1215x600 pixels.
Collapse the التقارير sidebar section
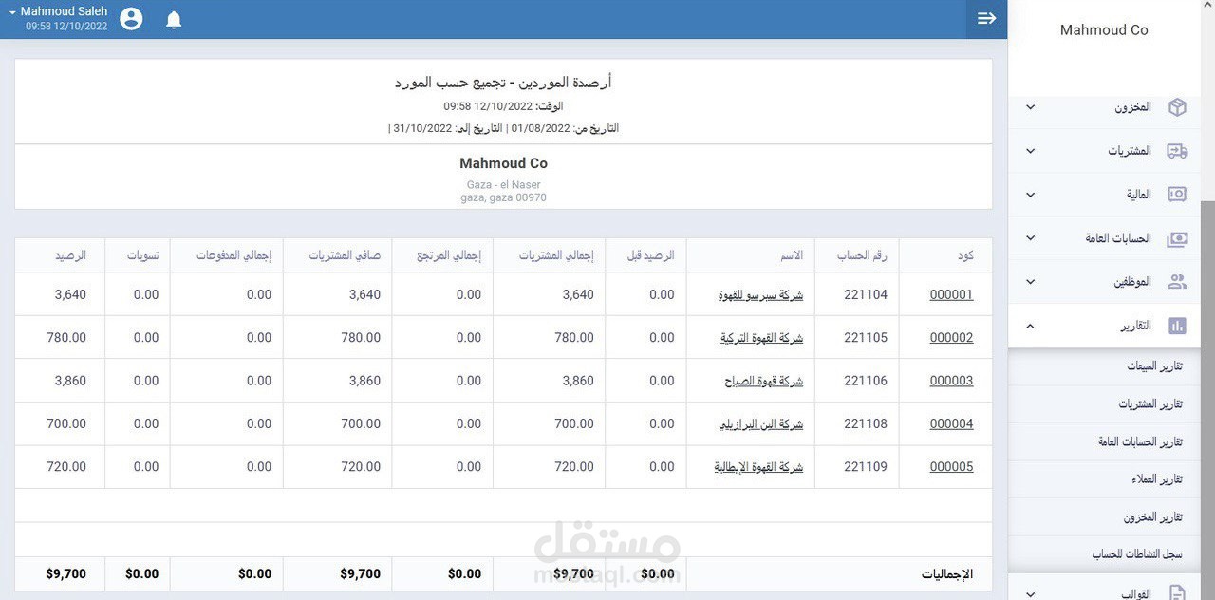1029,325
